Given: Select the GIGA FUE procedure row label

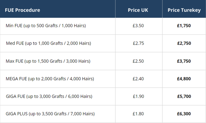Looking at the screenshot, I should (49, 96).
